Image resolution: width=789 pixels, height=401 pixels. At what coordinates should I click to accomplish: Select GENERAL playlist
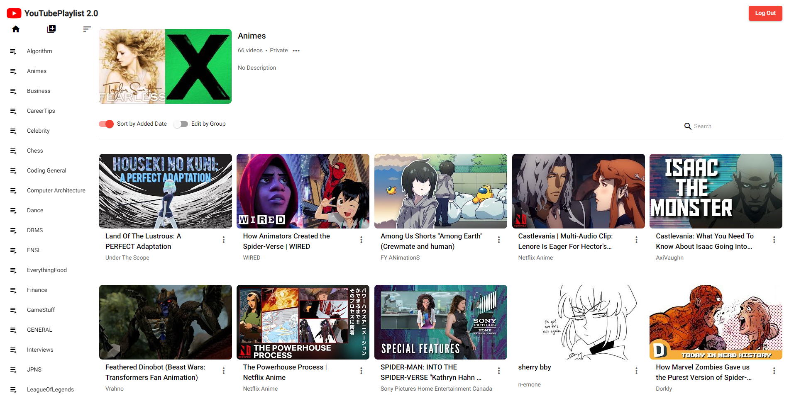click(x=39, y=330)
